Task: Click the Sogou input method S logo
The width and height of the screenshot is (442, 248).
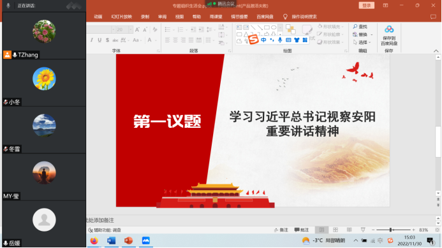Action: point(253,39)
